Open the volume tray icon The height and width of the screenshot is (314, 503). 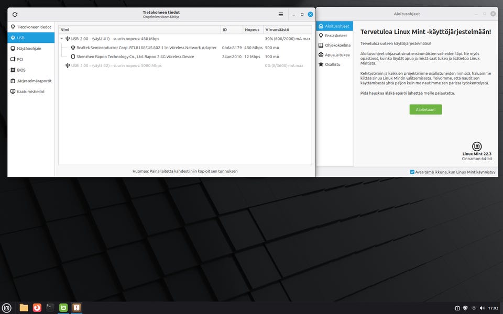click(x=482, y=308)
